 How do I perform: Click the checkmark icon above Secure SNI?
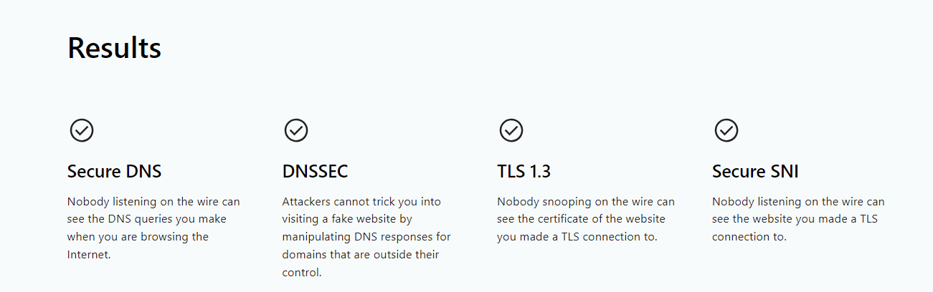(x=726, y=130)
